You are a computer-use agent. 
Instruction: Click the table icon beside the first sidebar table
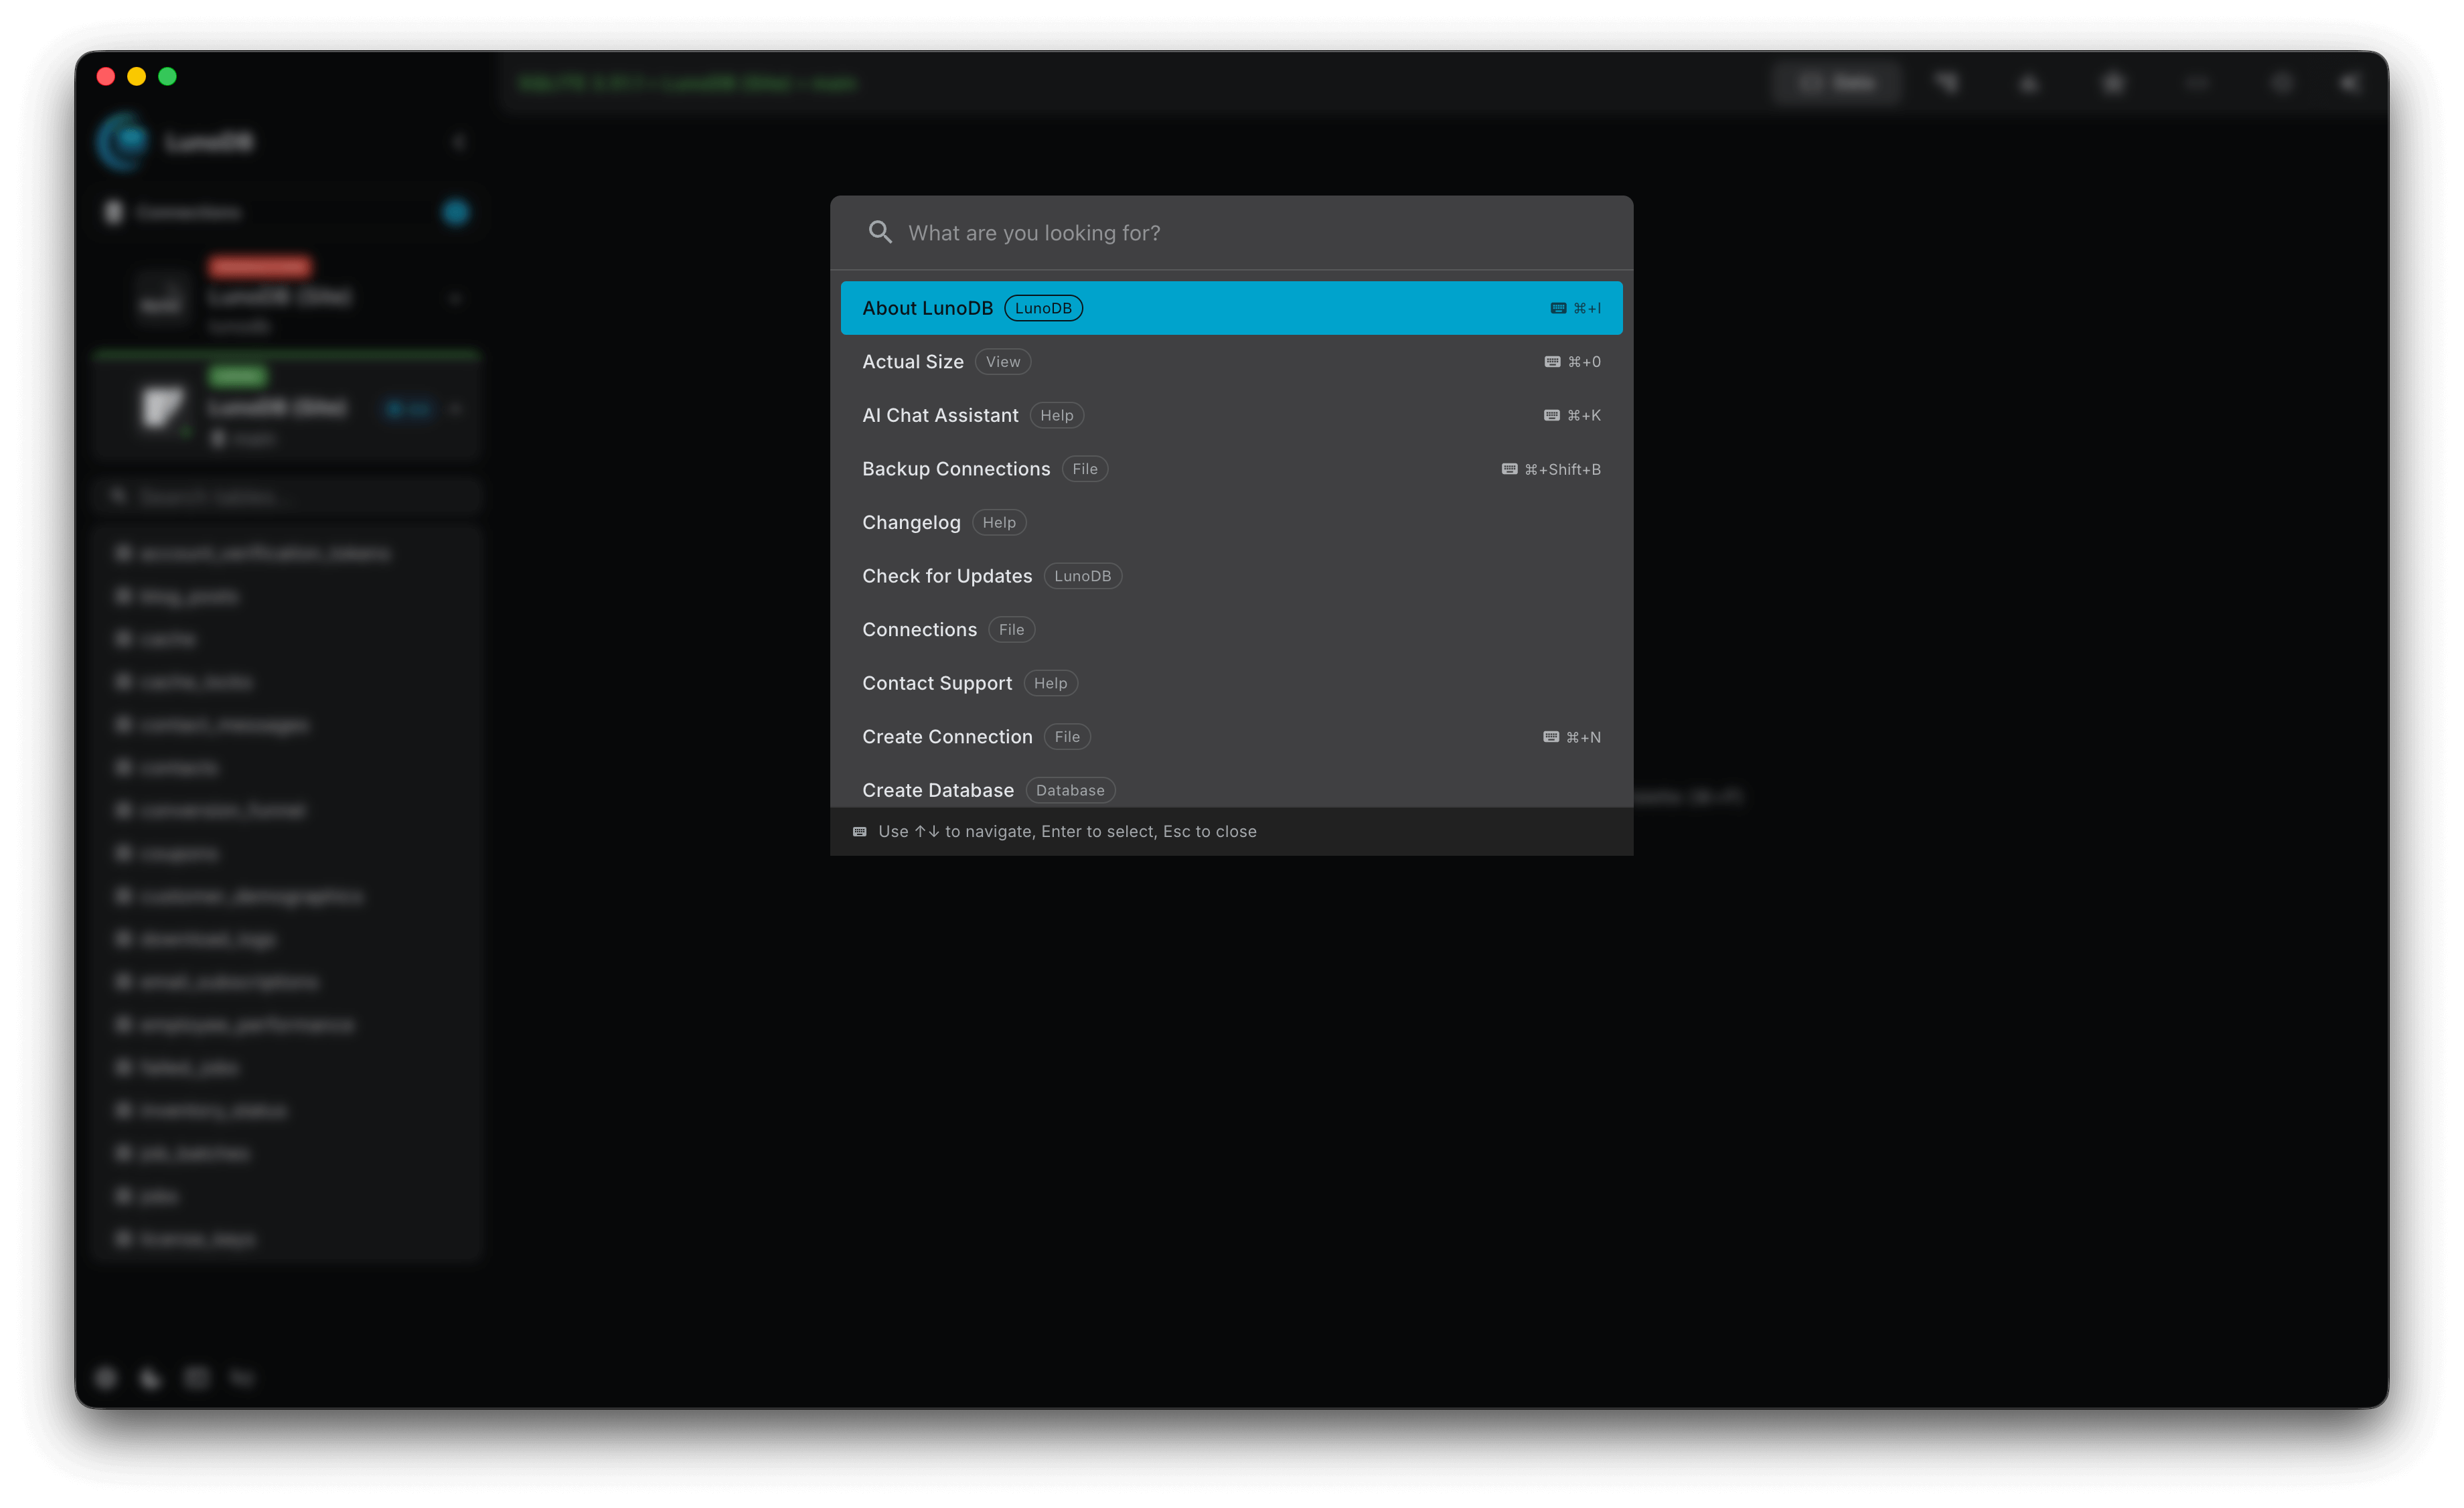pos(123,552)
